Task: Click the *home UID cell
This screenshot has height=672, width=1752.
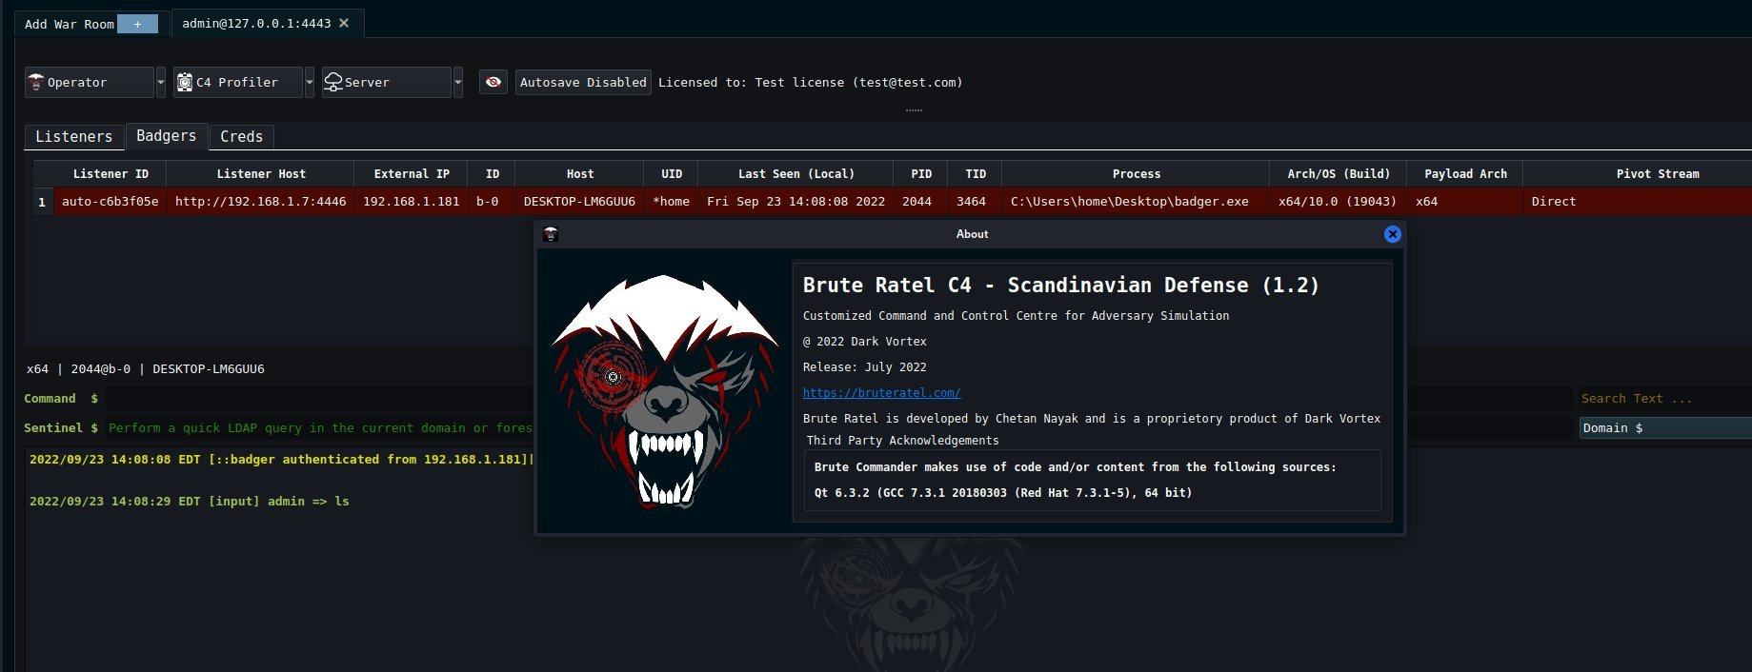Action: coord(672,201)
